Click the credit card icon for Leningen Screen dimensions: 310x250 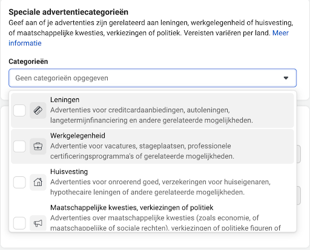[x=38, y=111]
